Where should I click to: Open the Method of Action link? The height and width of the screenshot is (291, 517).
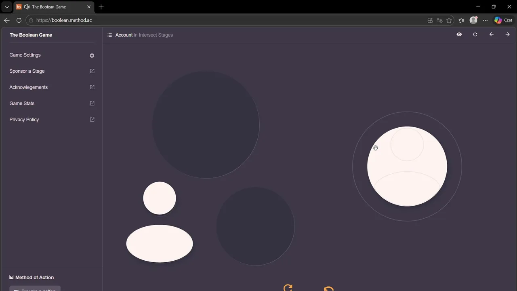[x=32, y=277]
